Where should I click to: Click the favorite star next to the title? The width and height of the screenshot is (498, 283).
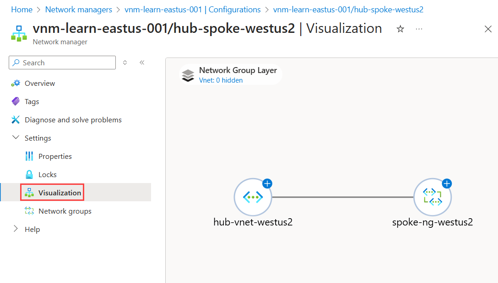(x=400, y=28)
